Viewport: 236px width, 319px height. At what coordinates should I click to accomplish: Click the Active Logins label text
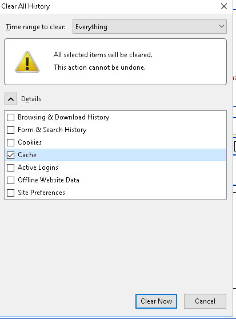(x=38, y=168)
